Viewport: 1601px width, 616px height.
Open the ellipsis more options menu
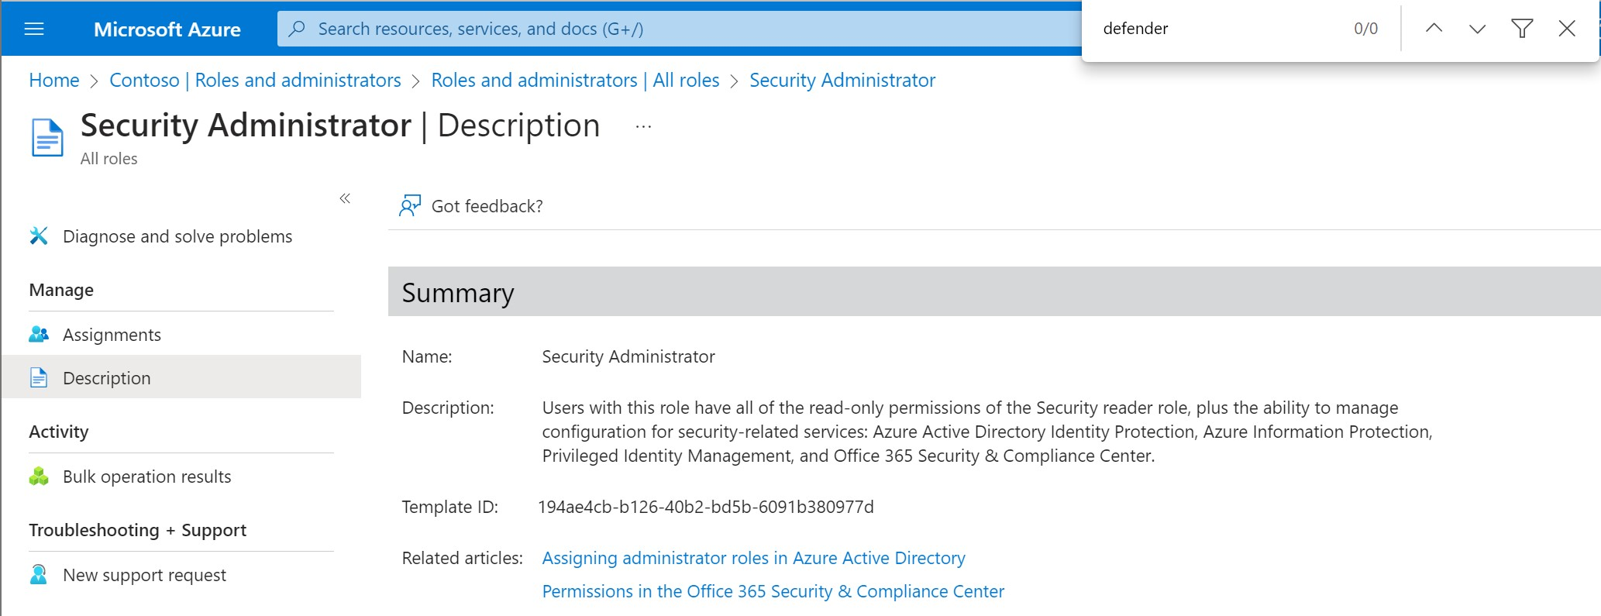coord(643,126)
